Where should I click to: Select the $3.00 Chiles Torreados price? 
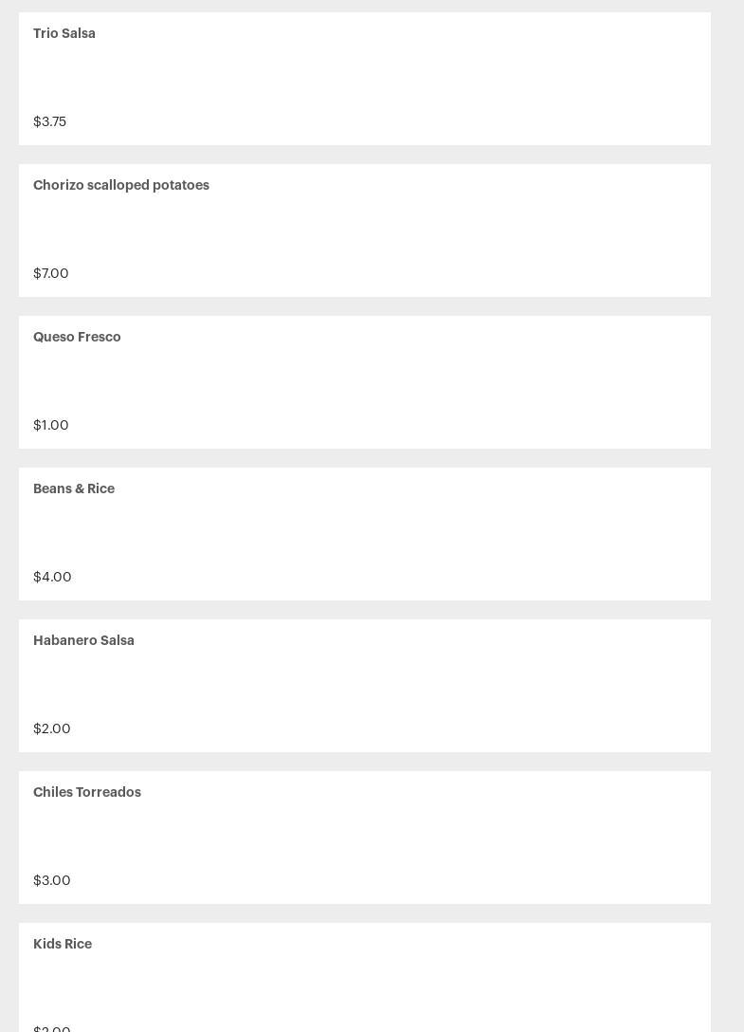tap(52, 880)
